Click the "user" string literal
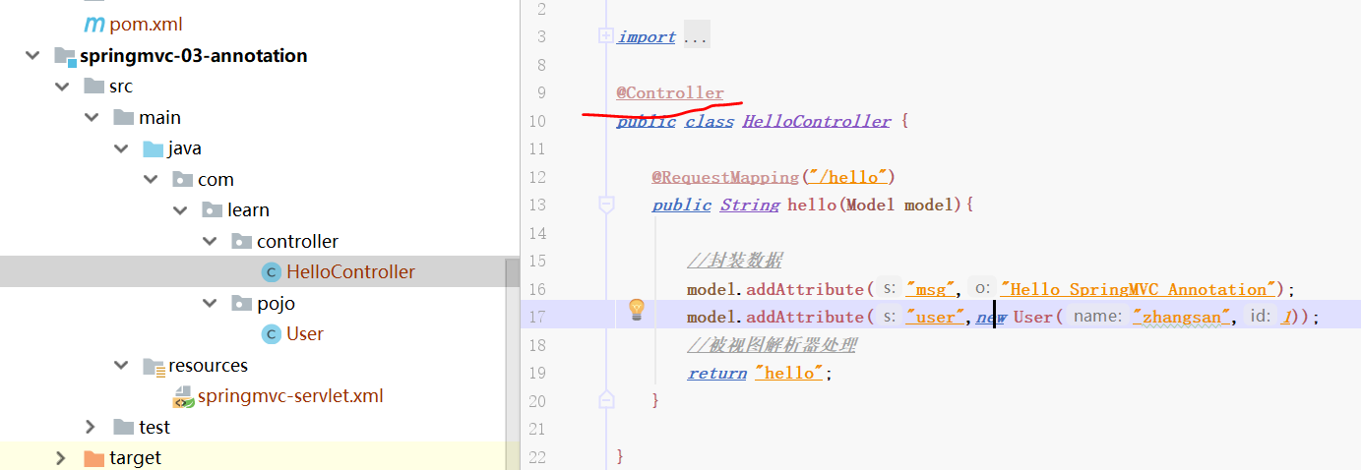This screenshot has width=1361, height=470. point(936,317)
